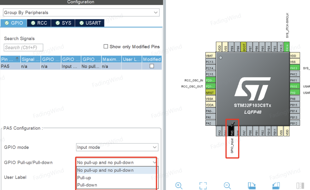Image resolution: width=310 pixels, height=190 pixels.
Task: Select the PA5 cell in the table
Action: (10, 66)
